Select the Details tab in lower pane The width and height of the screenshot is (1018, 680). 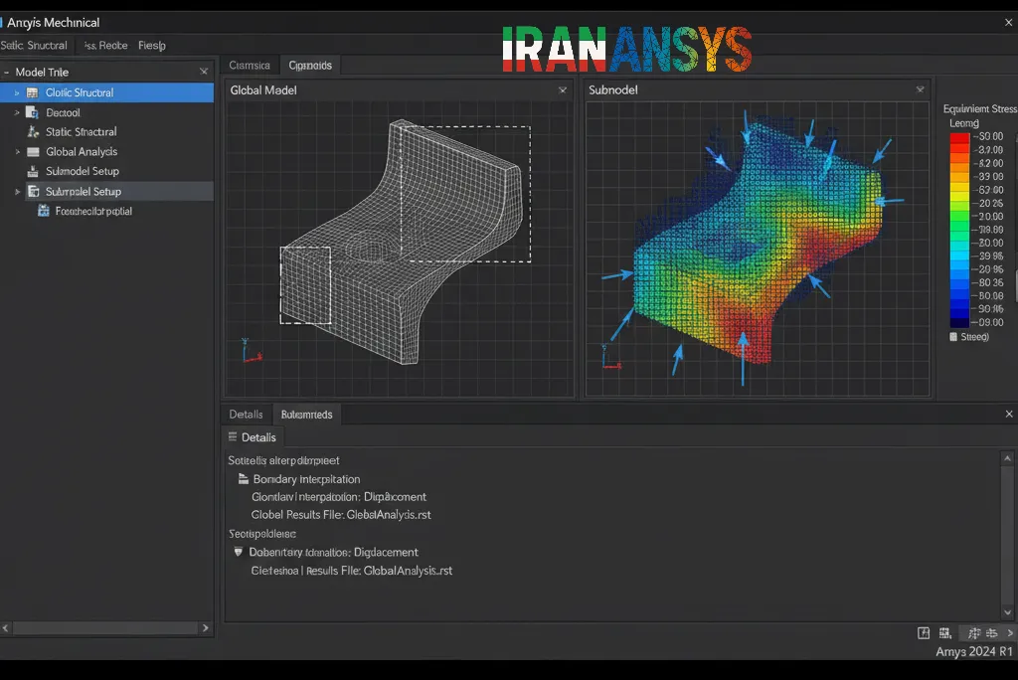point(247,415)
